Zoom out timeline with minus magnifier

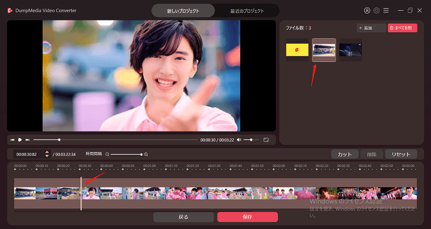point(107,155)
